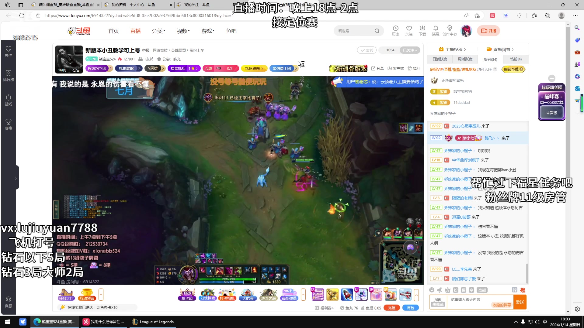The width and height of the screenshot is (584, 328).
Task: Open the 游戏 icon in left sidebar
Action: (9, 100)
